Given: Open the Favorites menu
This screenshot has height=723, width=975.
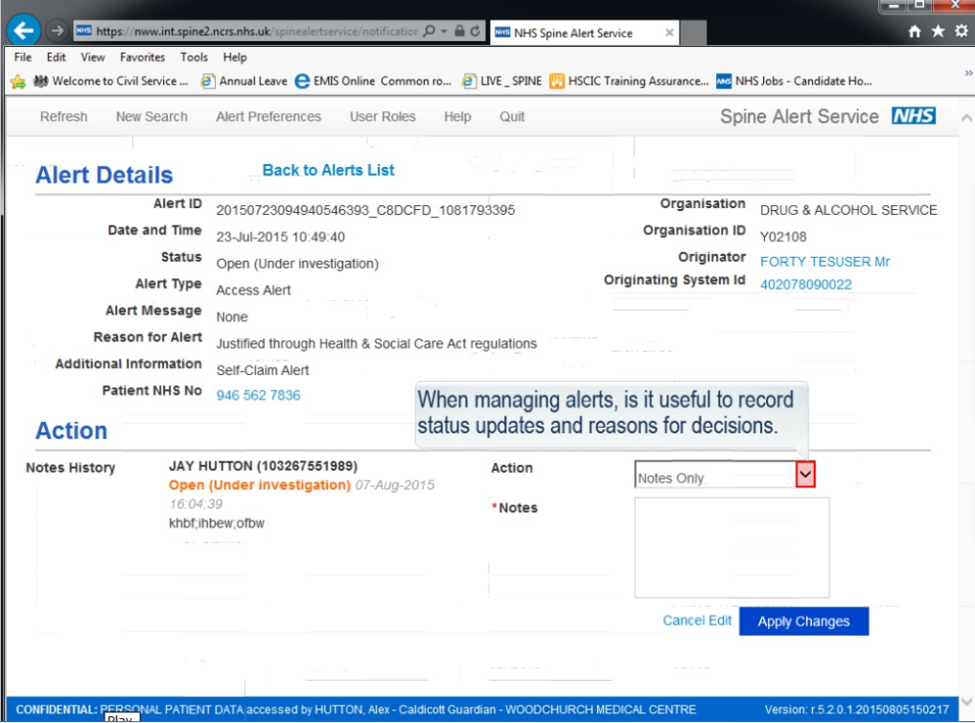Looking at the screenshot, I should pos(143,58).
